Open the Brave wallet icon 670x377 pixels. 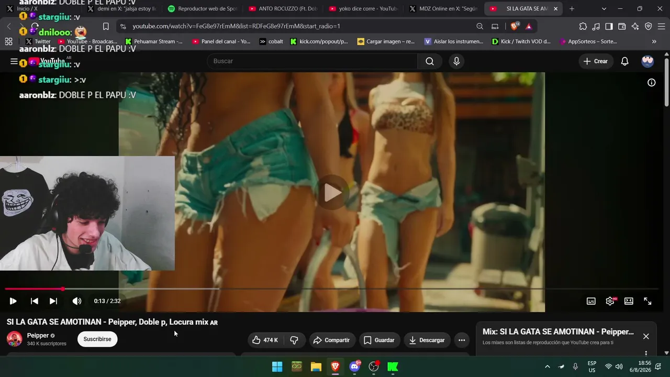[x=622, y=26]
